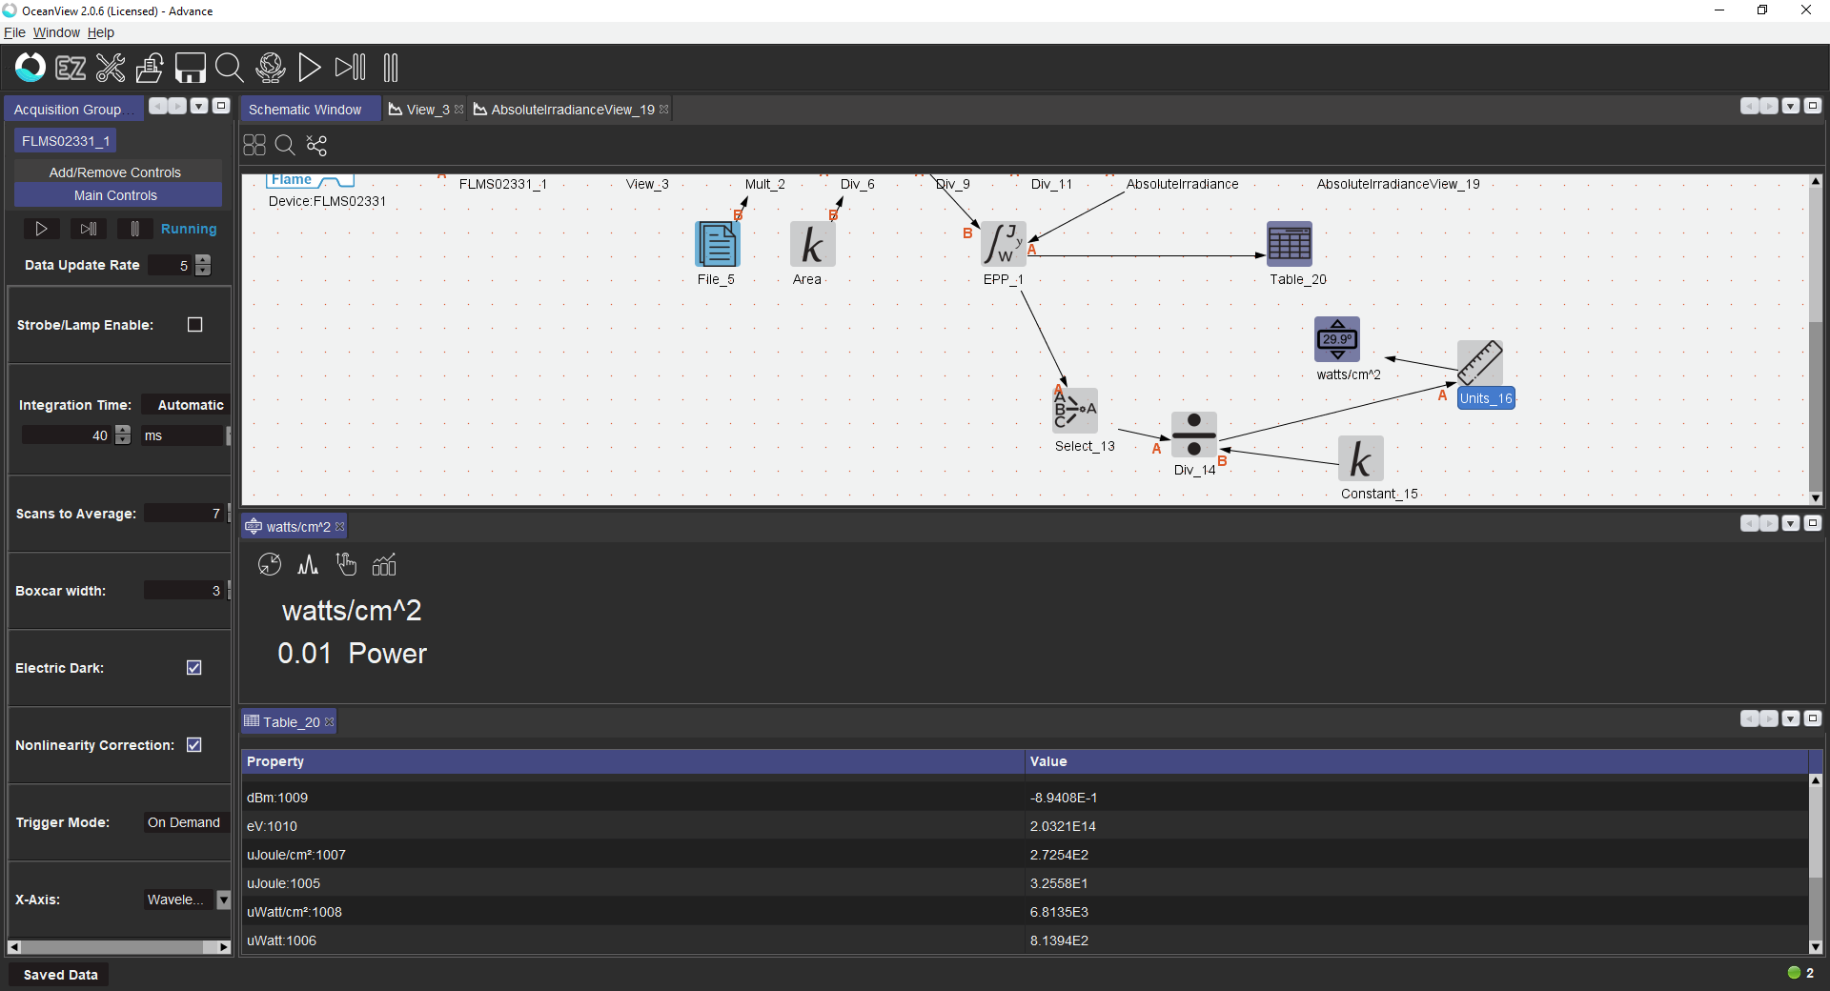This screenshot has width=1830, height=991.
Task: Select the Constant_15 node icon
Action: tap(1360, 459)
